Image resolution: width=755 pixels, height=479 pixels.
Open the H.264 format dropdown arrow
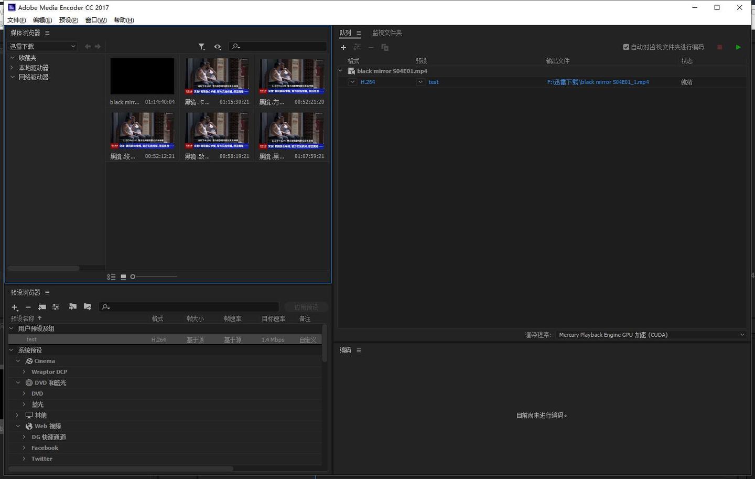coord(353,82)
